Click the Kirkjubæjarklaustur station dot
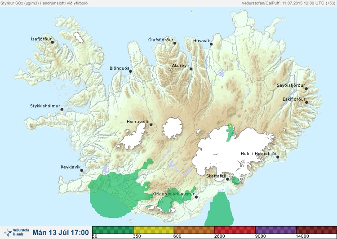 tap(196, 197)
